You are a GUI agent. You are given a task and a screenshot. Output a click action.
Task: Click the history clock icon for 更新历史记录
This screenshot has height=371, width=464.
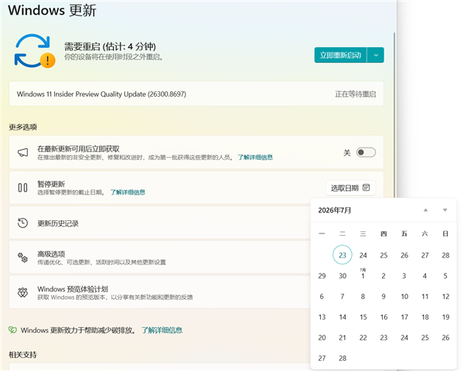(22, 223)
